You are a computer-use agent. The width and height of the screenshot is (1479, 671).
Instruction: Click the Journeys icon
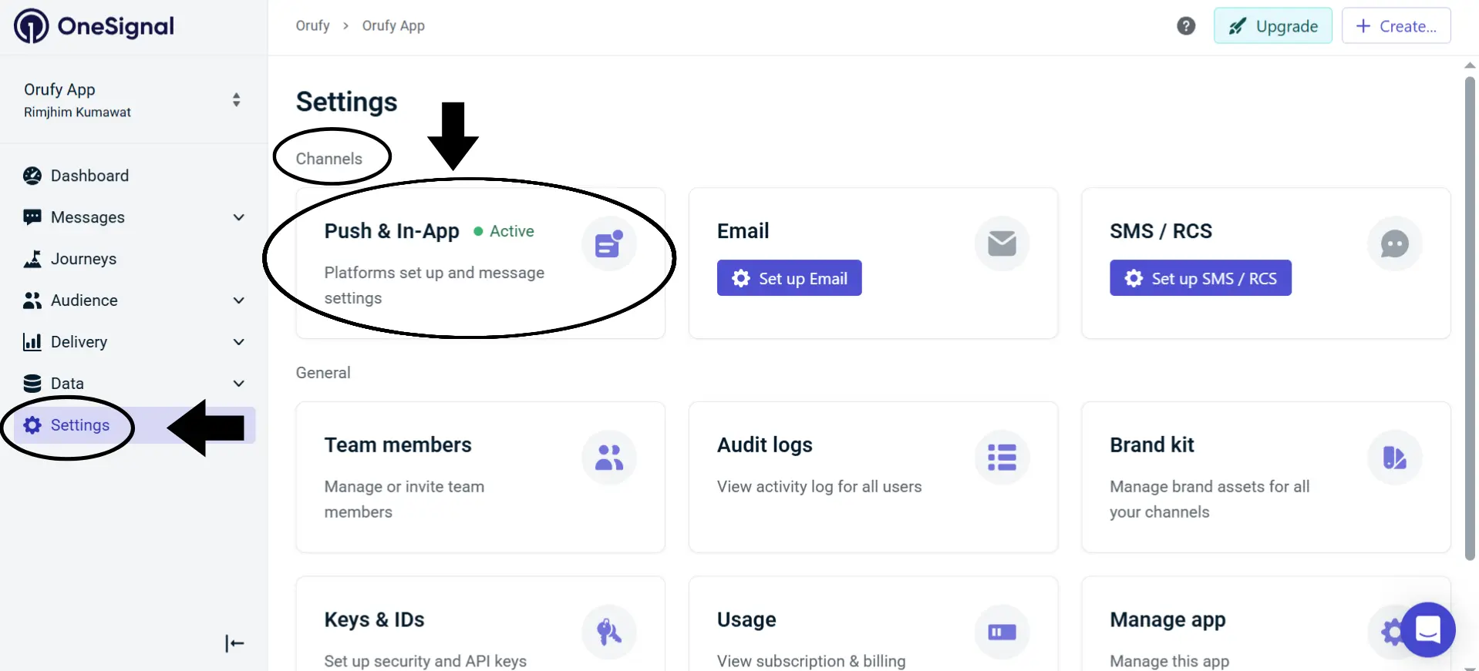pos(32,259)
